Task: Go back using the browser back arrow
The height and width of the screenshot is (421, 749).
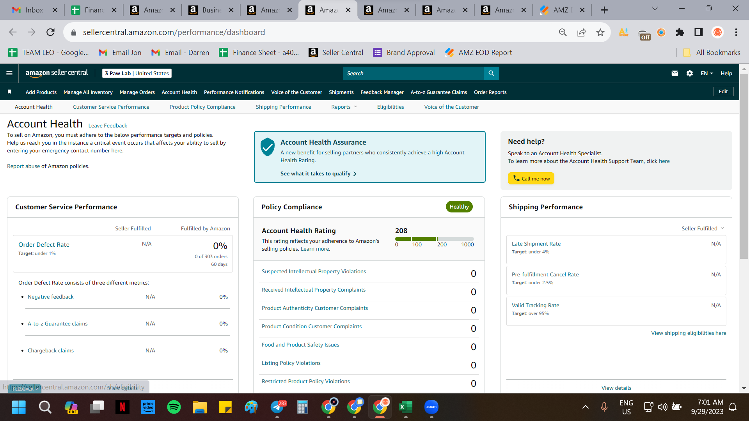Action: pyautogui.click(x=13, y=32)
